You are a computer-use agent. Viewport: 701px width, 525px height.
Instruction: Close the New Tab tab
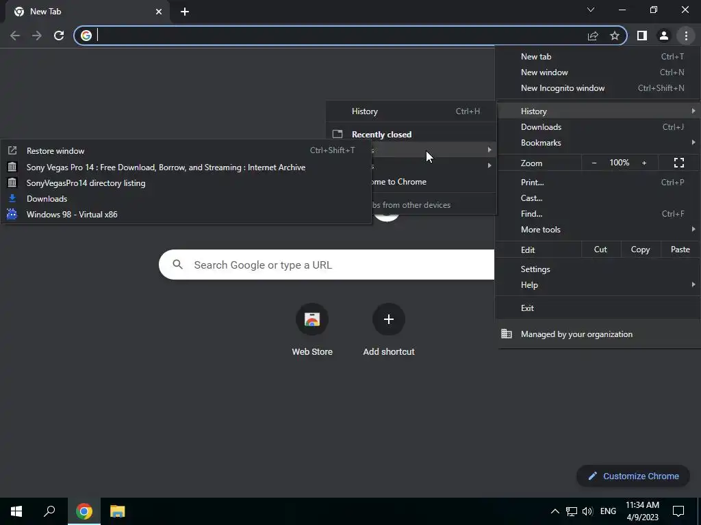point(159,12)
